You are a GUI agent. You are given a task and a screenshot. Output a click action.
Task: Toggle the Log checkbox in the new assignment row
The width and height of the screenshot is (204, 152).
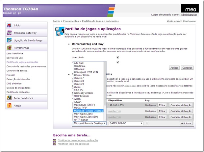147,123
